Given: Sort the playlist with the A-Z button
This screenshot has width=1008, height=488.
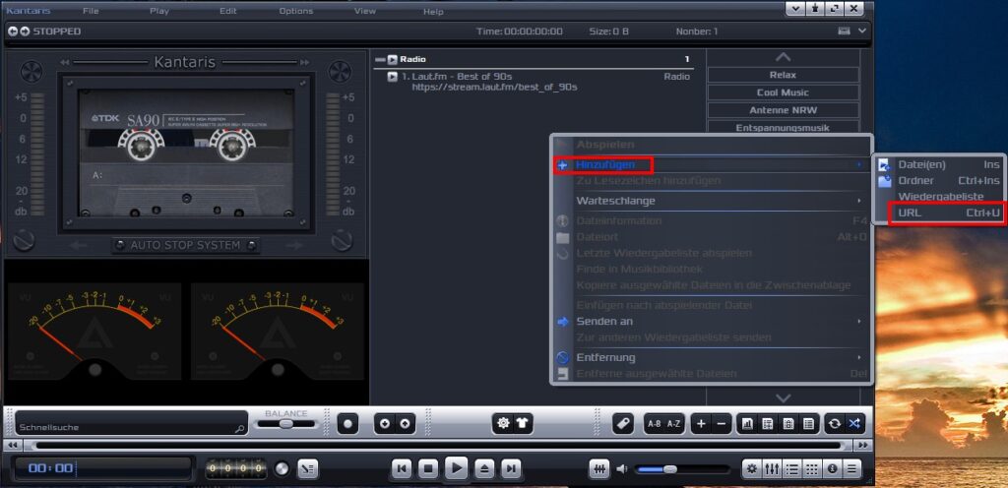Looking at the screenshot, I should [x=673, y=424].
